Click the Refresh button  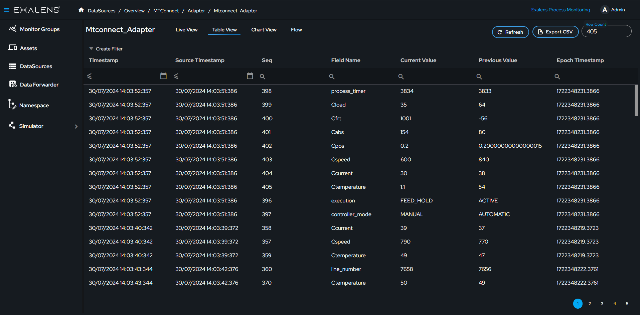click(510, 32)
